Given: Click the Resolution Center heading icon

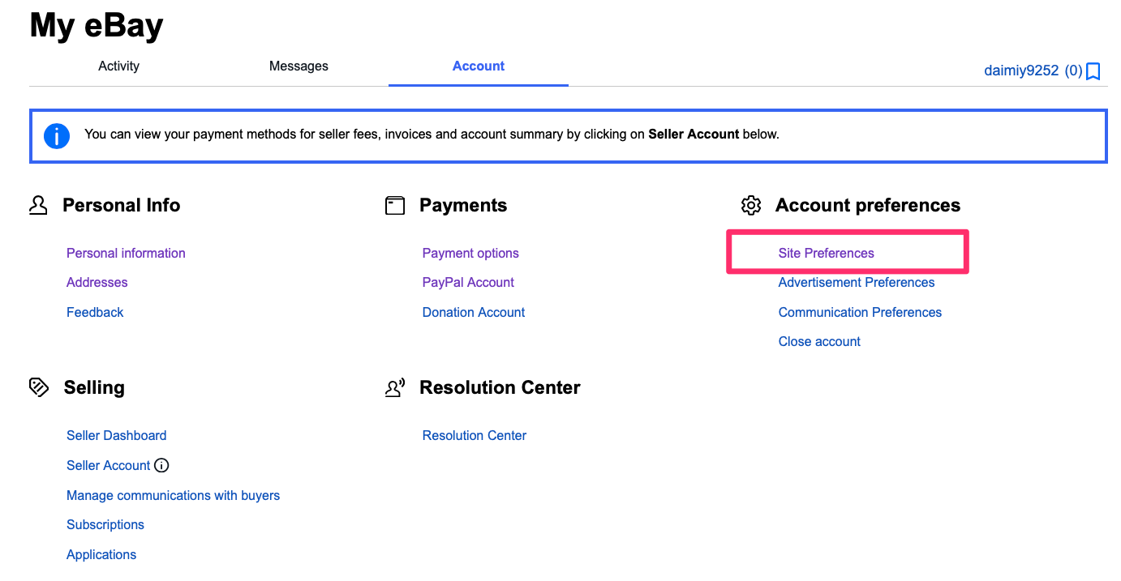Looking at the screenshot, I should pos(395,387).
